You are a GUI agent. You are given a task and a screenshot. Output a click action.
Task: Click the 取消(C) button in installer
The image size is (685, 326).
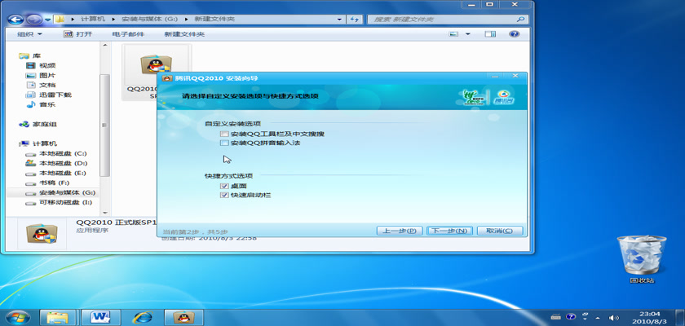501,231
